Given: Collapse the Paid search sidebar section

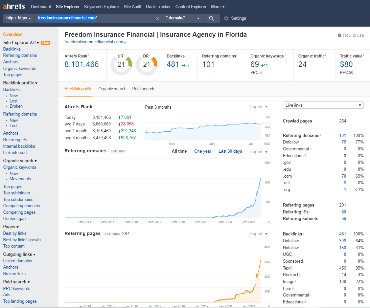Looking at the screenshot, I should 16,282.
